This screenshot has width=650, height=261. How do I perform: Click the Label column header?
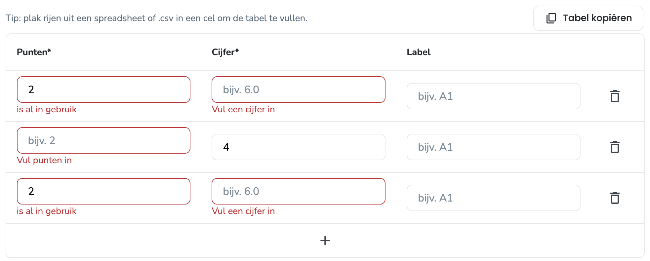point(419,52)
